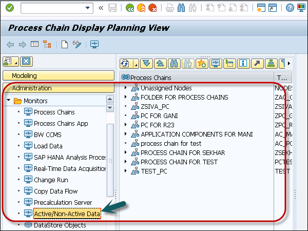Collapse the Monitors folder
308x231 pixels.
pyautogui.click(x=8, y=100)
